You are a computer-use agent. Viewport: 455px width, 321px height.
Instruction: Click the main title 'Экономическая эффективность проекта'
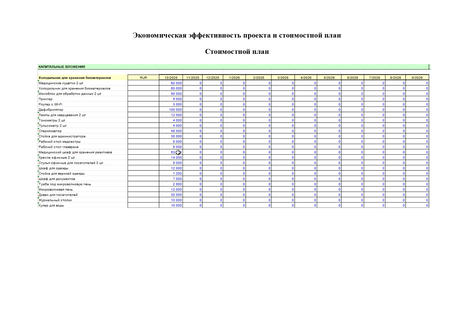[236, 35]
